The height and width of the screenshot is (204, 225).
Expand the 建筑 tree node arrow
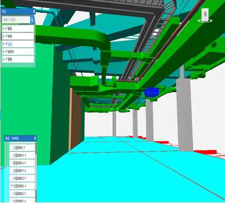coord(4,29)
